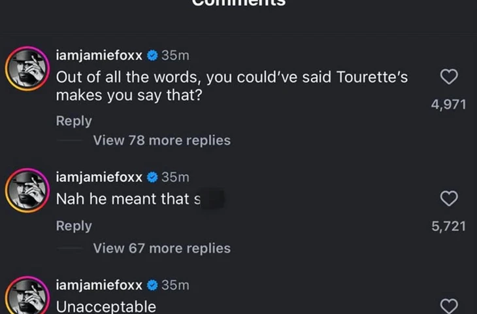View the 5,721 likes count
The height and width of the screenshot is (314, 477).
448,226
